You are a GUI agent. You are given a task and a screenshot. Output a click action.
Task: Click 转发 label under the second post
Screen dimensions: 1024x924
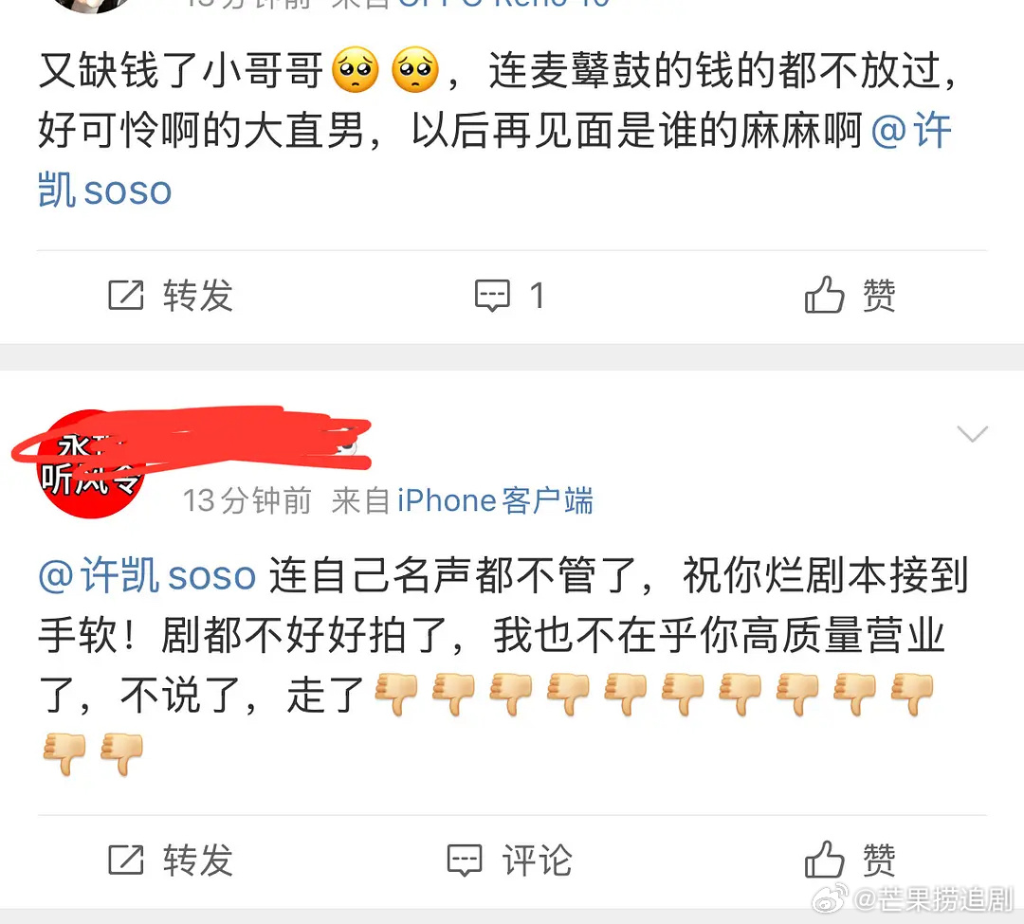pyautogui.click(x=198, y=861)
